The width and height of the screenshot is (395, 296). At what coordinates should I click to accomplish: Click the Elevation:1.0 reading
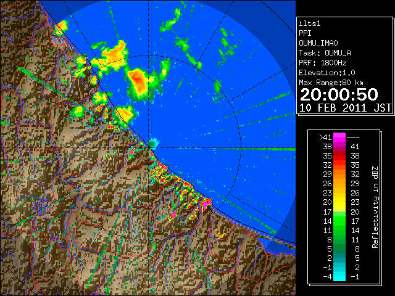pos(326,73)
